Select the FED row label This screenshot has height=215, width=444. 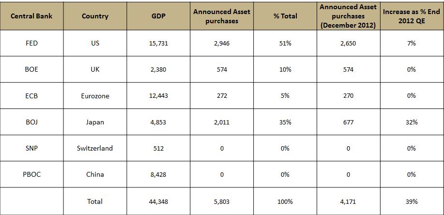[x=32, y=43]
